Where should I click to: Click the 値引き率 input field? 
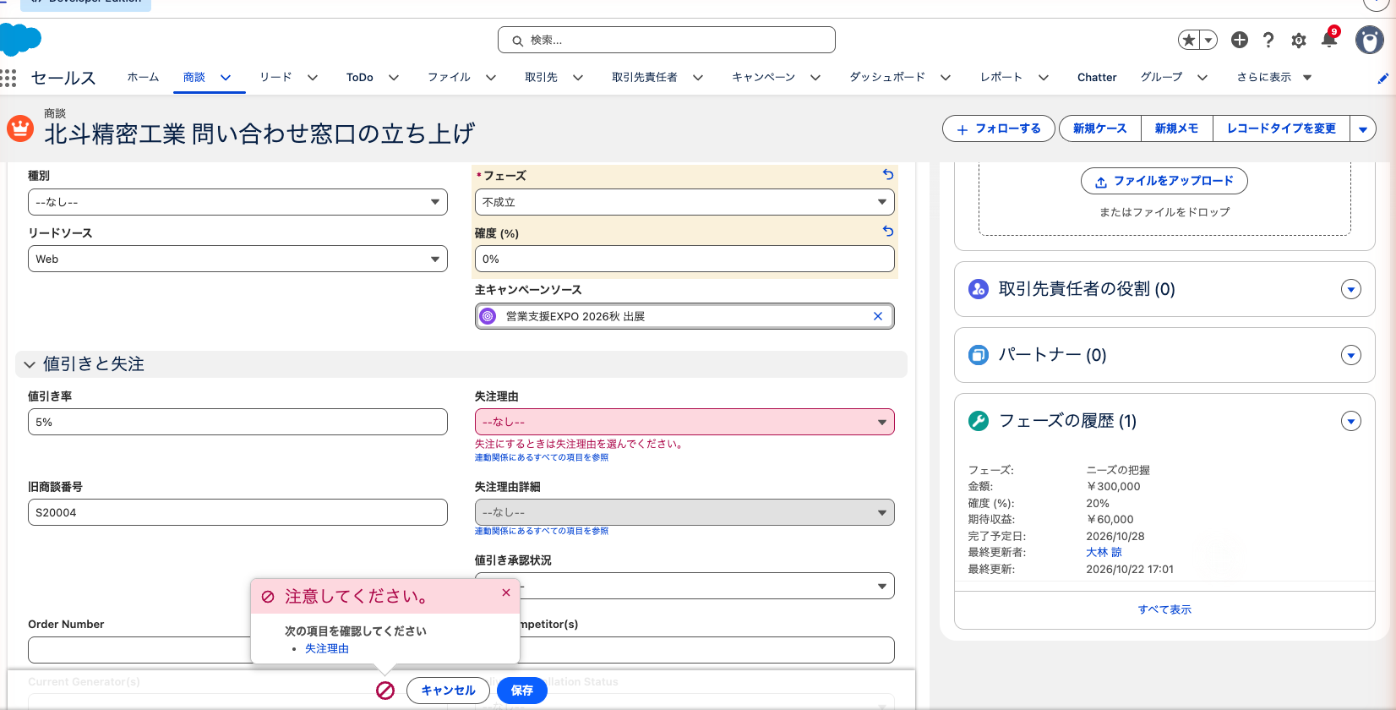[x=237, y=422]
